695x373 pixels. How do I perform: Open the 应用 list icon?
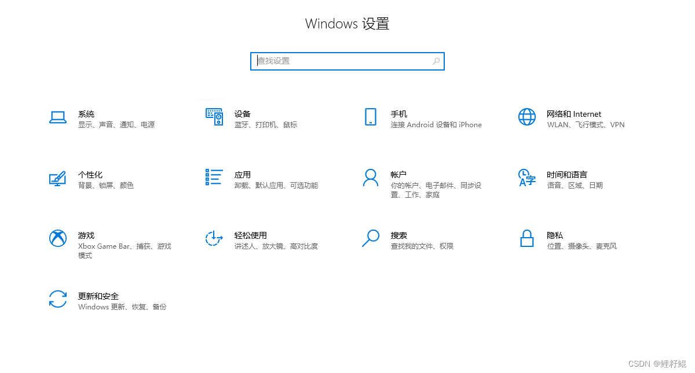tap(214, 177)
